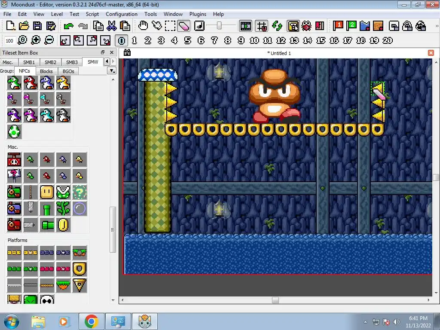Copy the selected items

[98, 26]
